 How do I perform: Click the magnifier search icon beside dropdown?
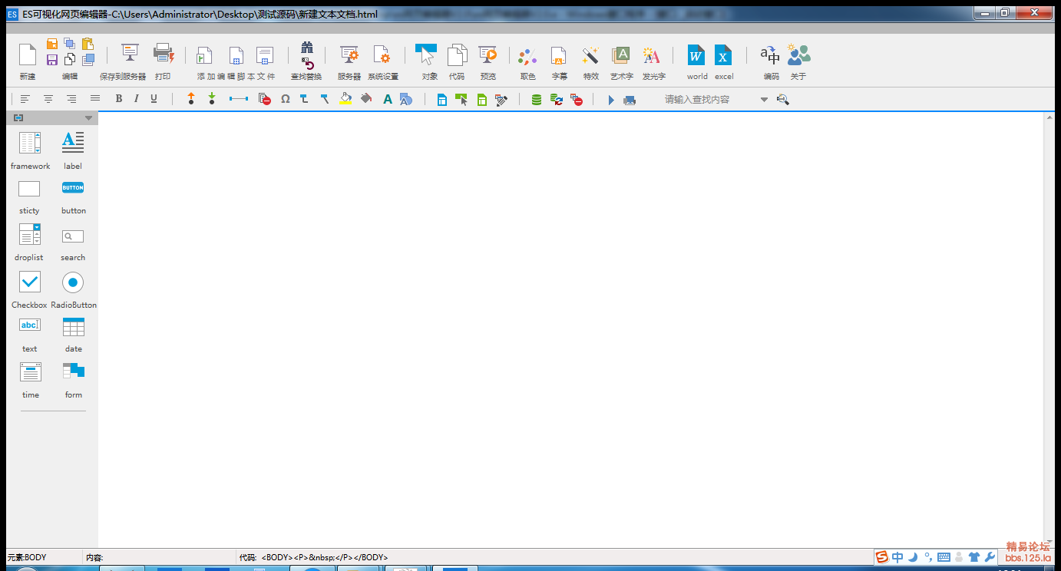pyautogui.click(x=783, y=99)
